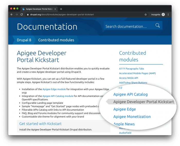The width and height of the screenshot is (180, 146).
Task: Click 'Filterable APIs Catalog with links' bullet
Action: tap(53, 110)
